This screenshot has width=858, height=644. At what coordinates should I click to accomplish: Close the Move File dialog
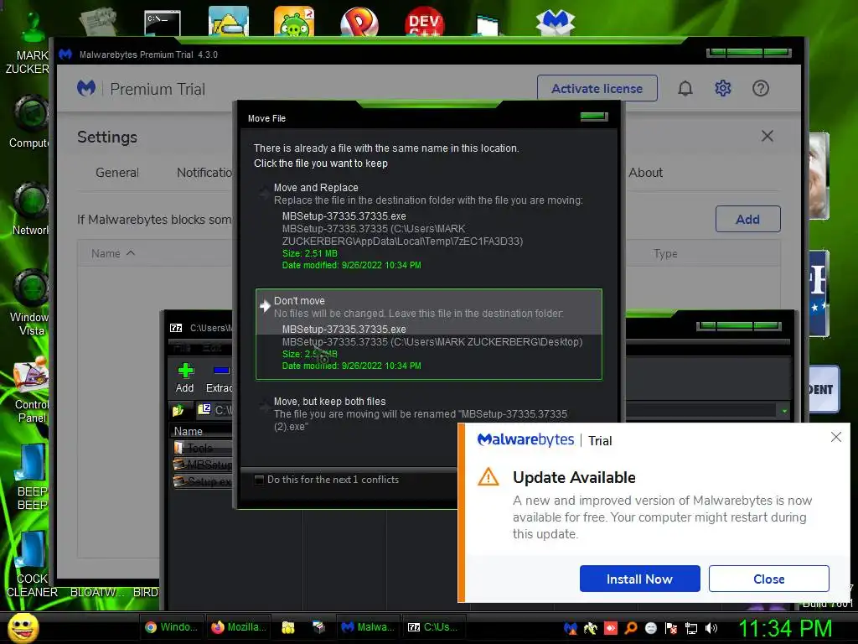(x=594, y=116)
